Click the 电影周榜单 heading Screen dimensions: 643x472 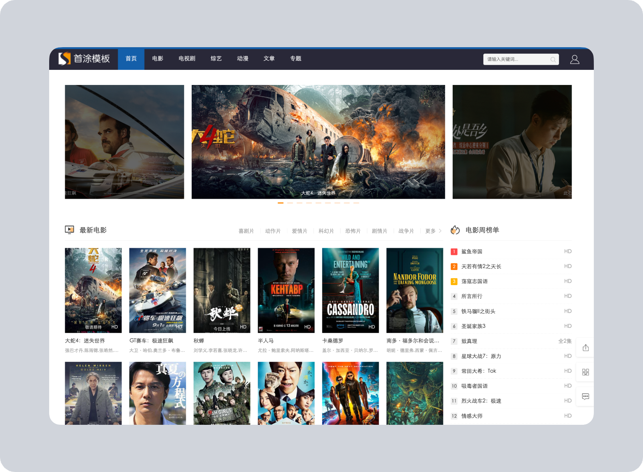click(x=482, y=230)
